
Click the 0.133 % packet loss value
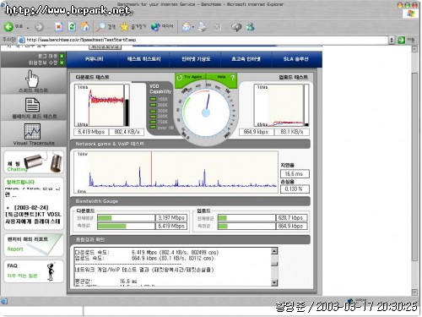pyautogui.click(x=295, y=189)
